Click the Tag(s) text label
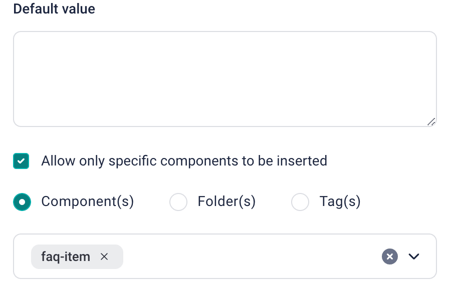 click(x=340, y=201)
